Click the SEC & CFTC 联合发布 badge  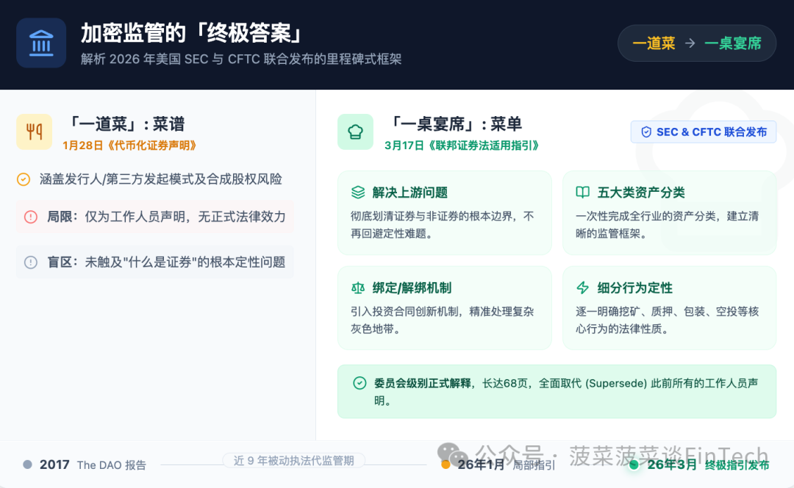(x=704, y=132)
